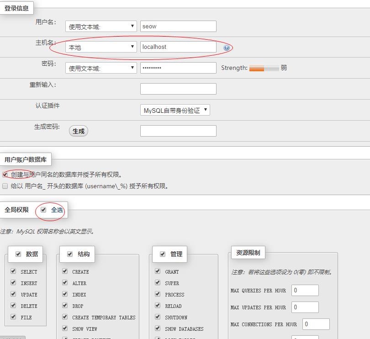The height and width of the screenshot is (339, 370).
Task: Uncheck the SHOW DATABASES privilege
Action: coord(157,328)
